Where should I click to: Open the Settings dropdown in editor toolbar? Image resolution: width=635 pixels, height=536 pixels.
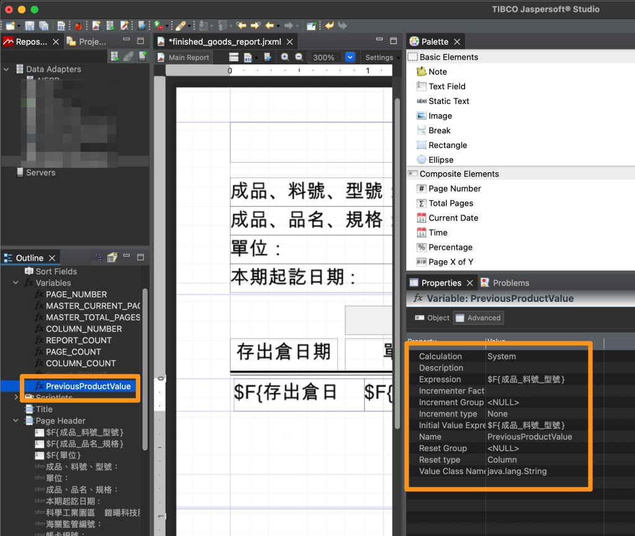click(380, 57)
